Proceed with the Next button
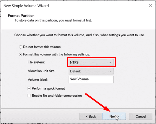 click(x=114, y=116)
